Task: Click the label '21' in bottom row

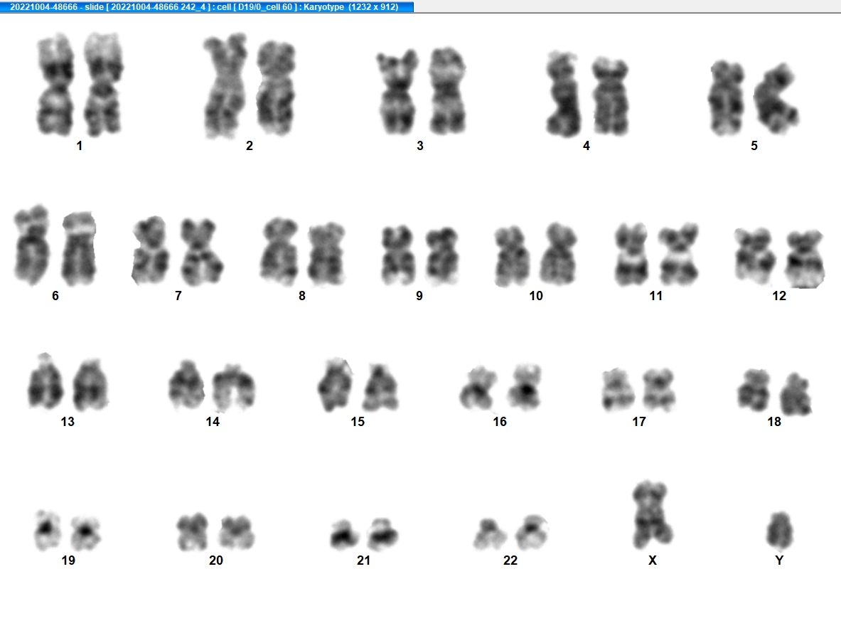Action: click(x=364, y=560)
